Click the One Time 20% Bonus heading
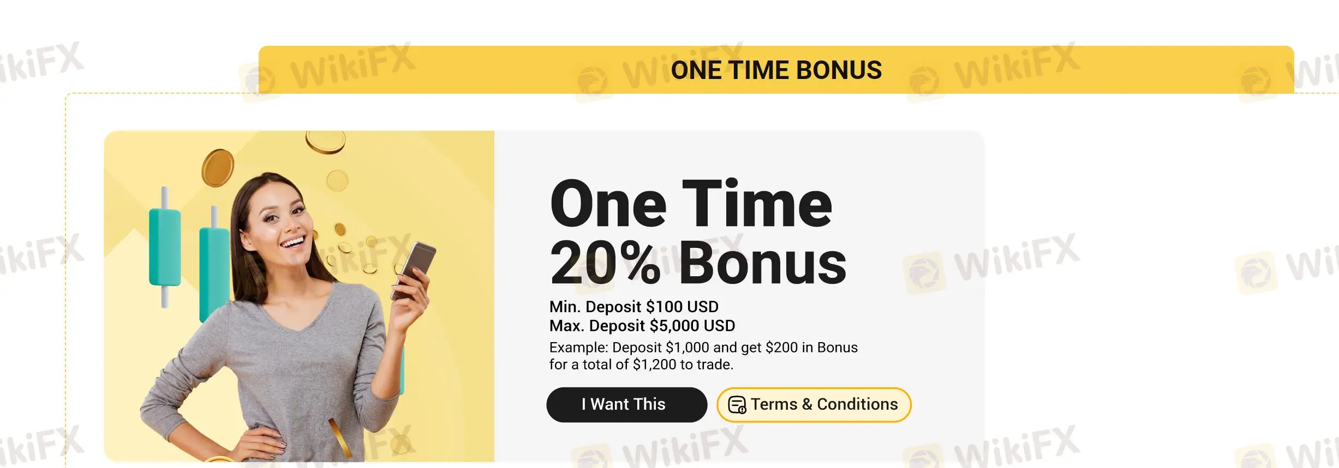 coord(697,233)
